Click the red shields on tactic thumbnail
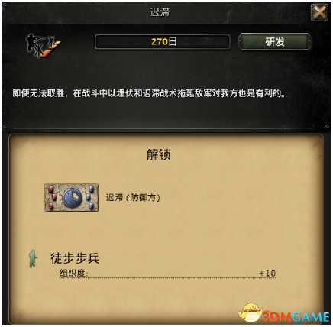 tap(52, 197)
